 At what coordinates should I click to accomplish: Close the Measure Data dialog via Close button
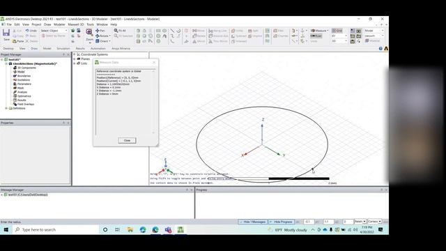(127, 140)
